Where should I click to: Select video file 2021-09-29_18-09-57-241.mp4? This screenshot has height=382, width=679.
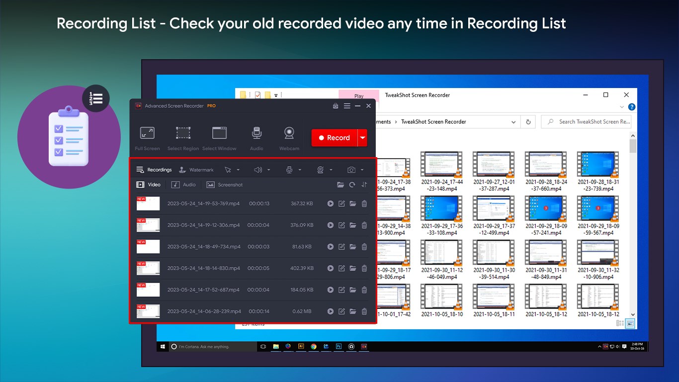(546, 216)
